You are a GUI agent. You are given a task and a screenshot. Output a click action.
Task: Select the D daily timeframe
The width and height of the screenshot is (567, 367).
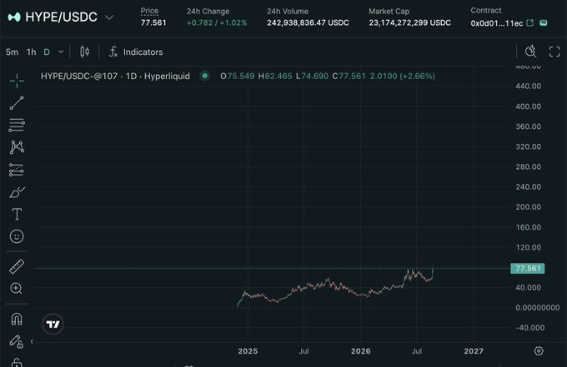(47, 52)
